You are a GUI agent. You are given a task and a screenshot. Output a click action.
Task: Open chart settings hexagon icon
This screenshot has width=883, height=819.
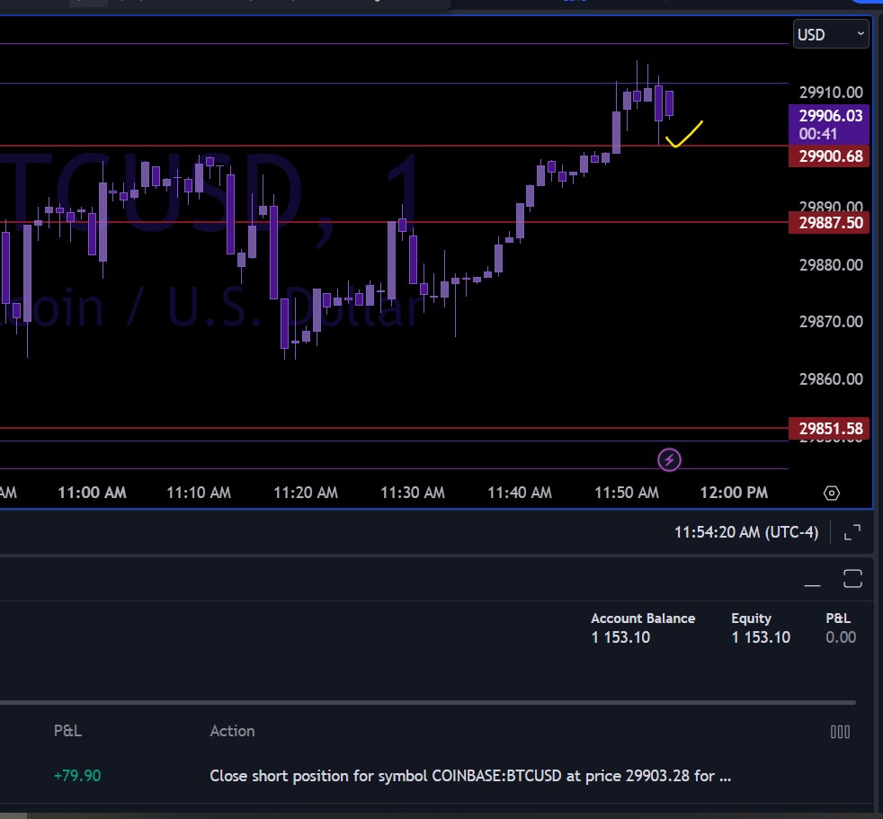[831, 493]
